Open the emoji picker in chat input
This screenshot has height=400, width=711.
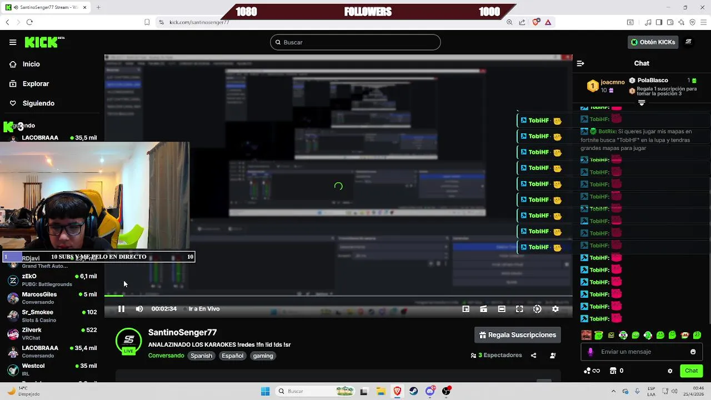pyautogui.click(x=693, y=352)
